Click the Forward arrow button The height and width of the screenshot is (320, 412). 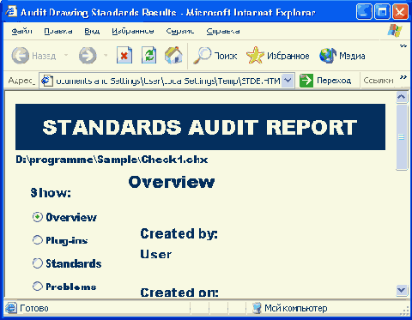[88, 55]
